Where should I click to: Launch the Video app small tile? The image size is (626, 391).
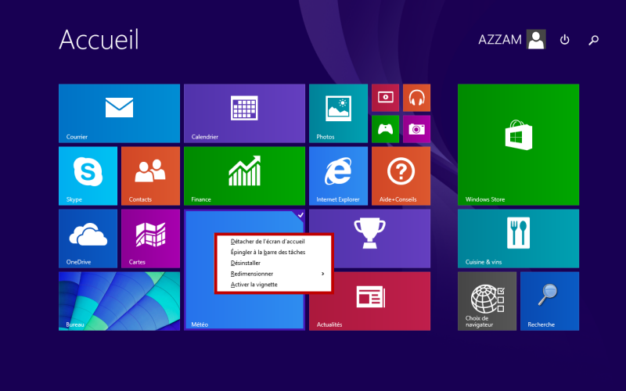pyautogui.click(x=385, y=98)
